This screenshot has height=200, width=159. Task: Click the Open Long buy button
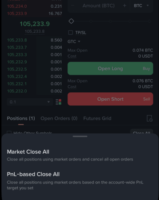click(110, 68)
